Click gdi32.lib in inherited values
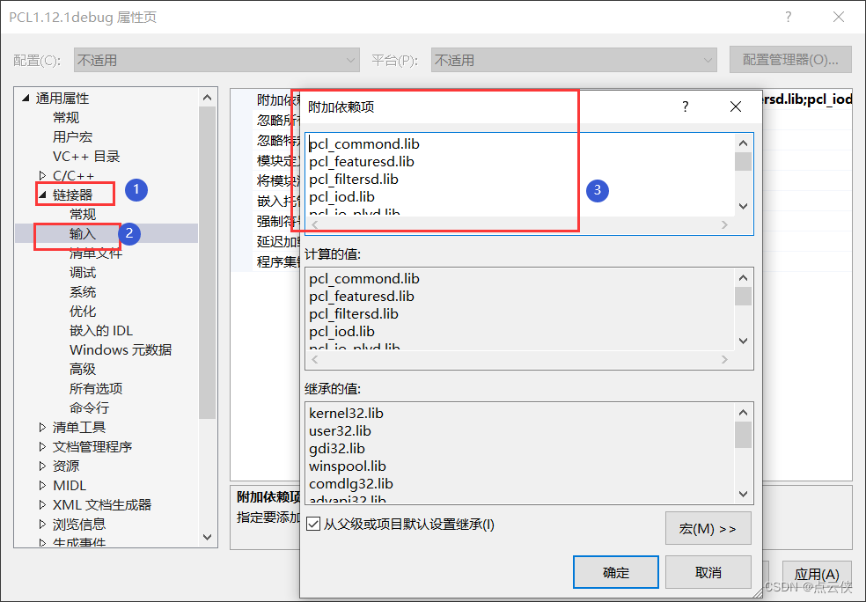Viewport: 866px width, 602px height. (337, 449)
